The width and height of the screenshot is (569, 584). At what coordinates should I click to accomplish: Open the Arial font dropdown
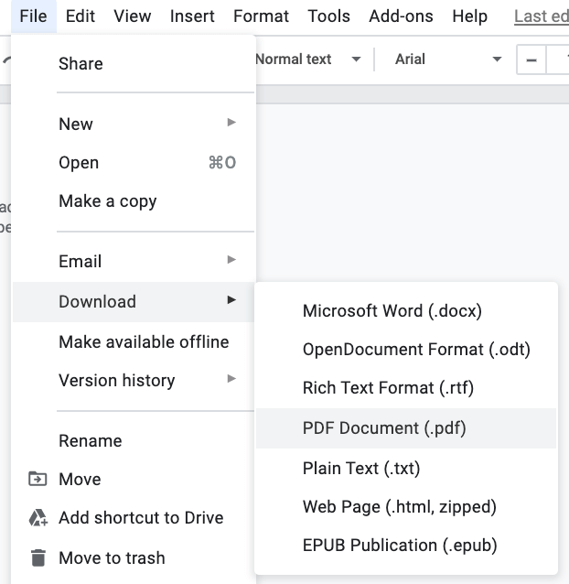[448, 59]
